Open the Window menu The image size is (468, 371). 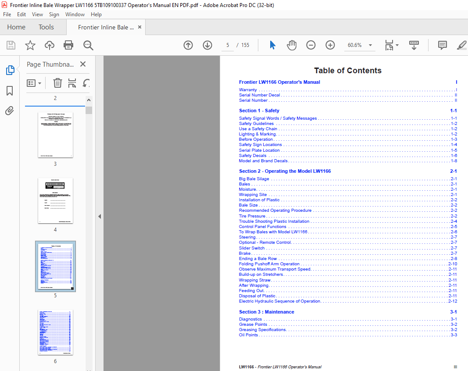coord(75,14)
